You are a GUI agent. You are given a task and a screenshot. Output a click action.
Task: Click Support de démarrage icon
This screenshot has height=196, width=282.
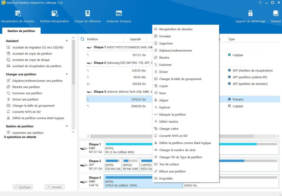(250, 13)
